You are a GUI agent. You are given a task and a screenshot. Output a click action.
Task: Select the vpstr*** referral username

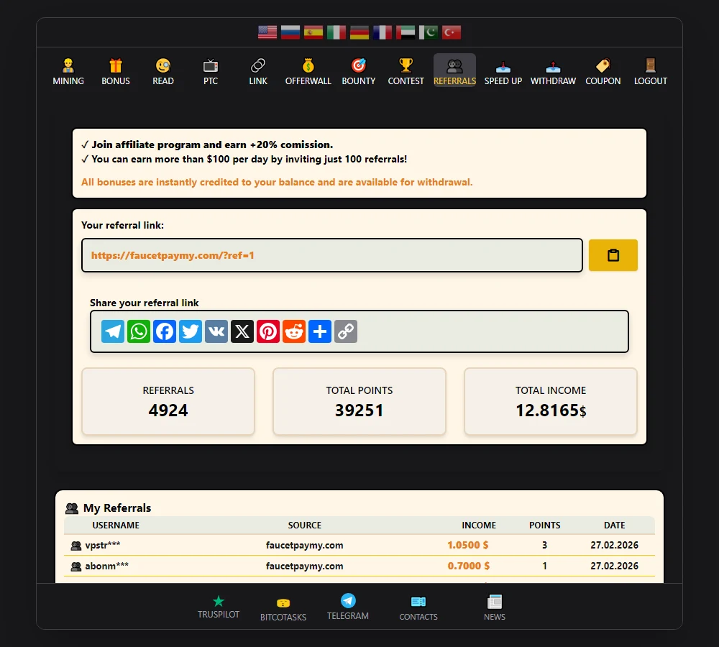[103, 545]
